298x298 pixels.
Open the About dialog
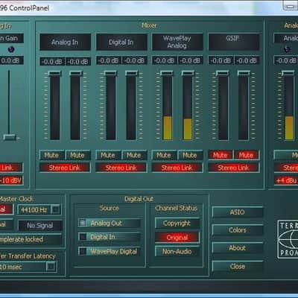click(x=238, y=248)
